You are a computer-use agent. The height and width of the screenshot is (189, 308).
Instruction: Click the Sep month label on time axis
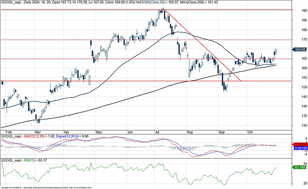click(221, 132)
